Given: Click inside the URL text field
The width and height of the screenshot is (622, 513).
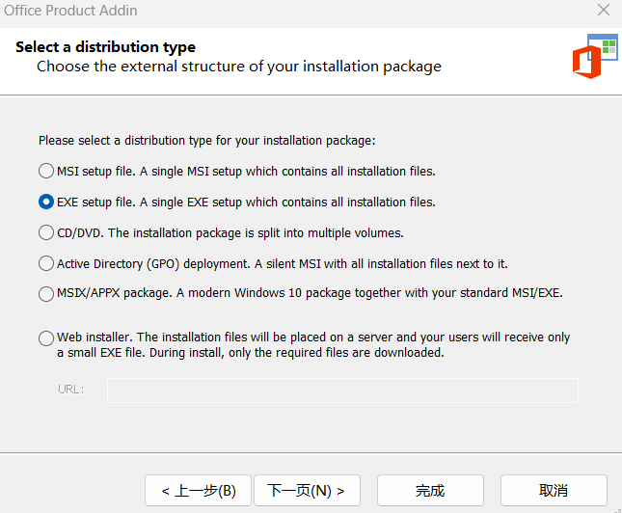Looking at the screenshot, I should [342, 390].
